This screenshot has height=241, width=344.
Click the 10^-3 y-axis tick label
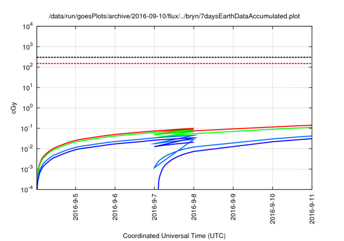(27, 169)
